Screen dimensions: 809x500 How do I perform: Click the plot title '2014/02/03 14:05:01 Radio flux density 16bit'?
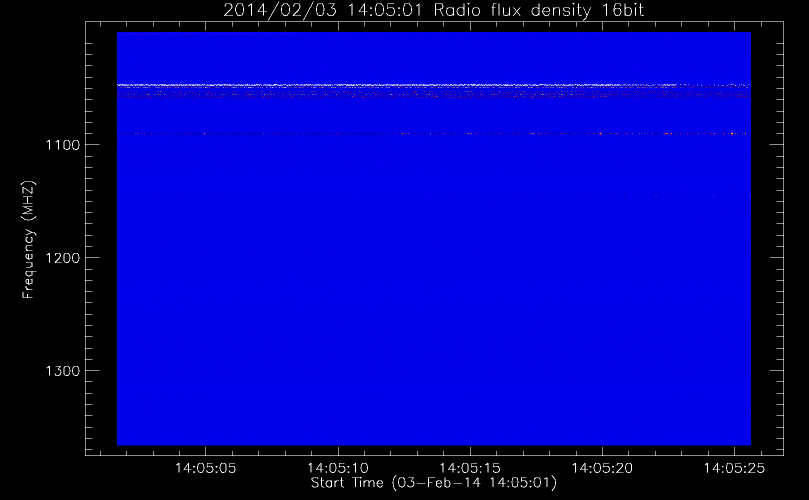433,10
